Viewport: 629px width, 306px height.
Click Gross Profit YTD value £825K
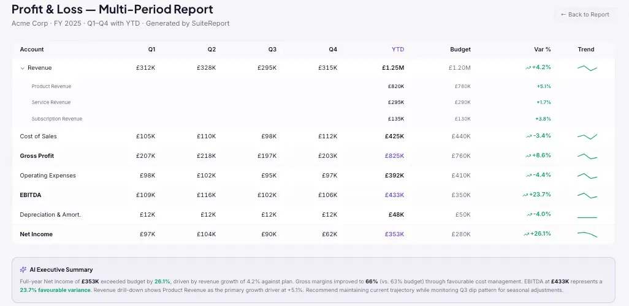coord(395,156)
